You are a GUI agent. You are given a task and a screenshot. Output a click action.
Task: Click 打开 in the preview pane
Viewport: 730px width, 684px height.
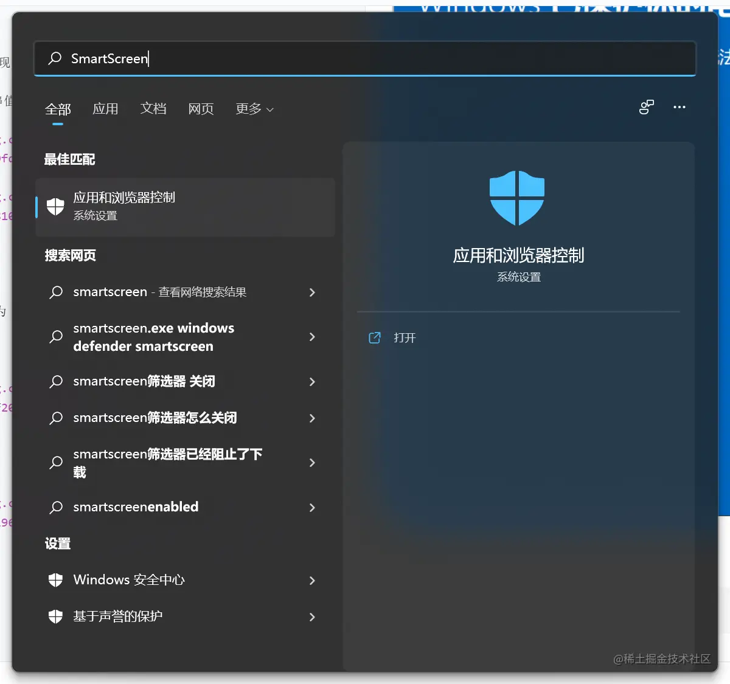405,337
